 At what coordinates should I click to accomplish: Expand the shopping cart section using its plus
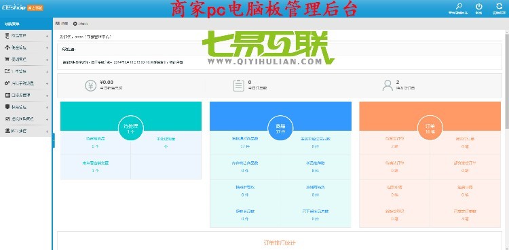tap(47, 60)
